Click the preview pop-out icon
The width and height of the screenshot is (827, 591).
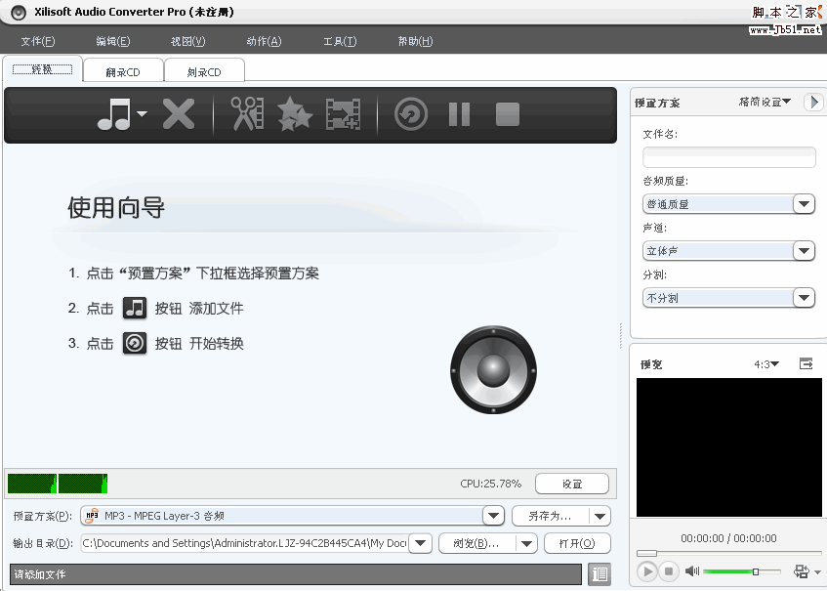click(x=806, y=363)
